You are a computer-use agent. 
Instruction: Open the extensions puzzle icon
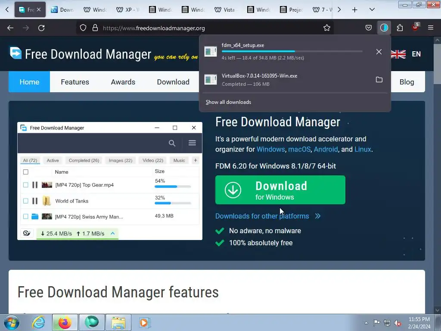(x=400, y=28)
